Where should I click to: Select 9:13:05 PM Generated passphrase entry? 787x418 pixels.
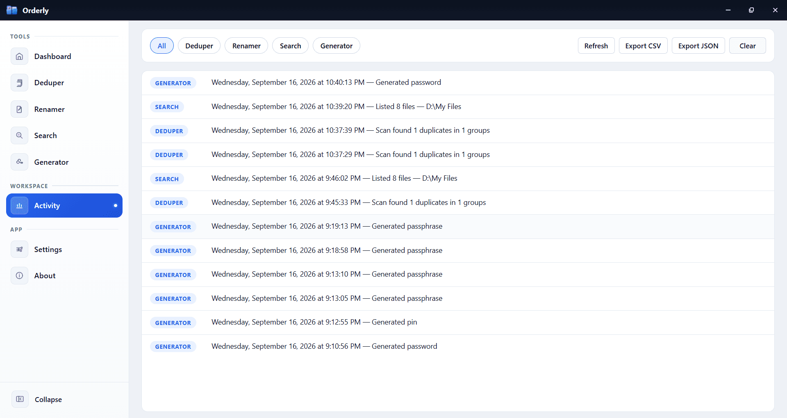point(458,299)
